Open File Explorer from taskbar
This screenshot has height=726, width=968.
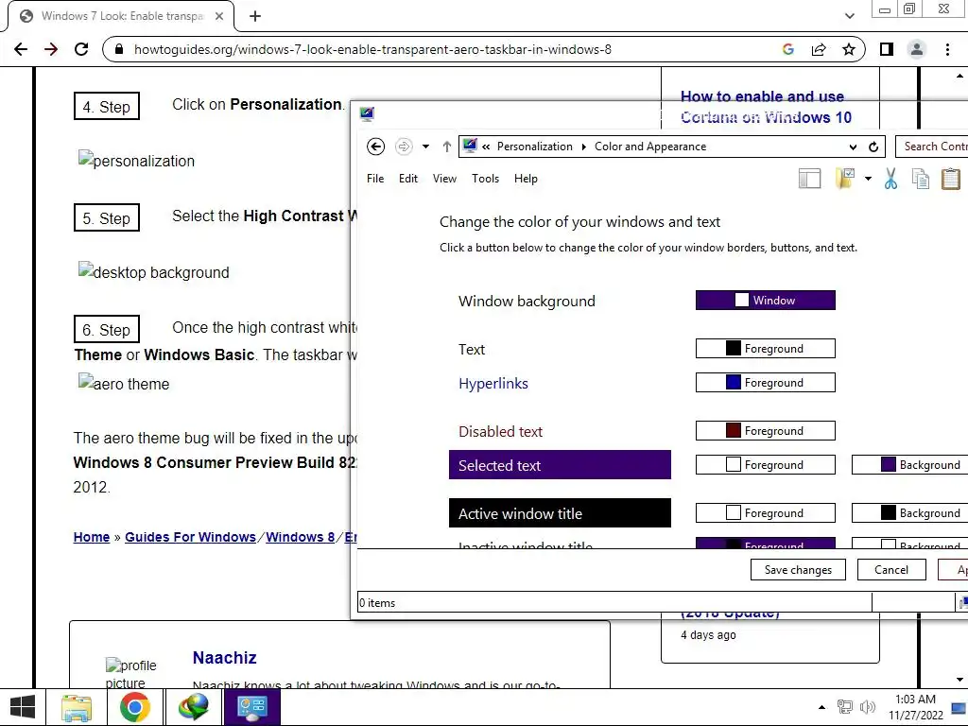pos(76,707)
